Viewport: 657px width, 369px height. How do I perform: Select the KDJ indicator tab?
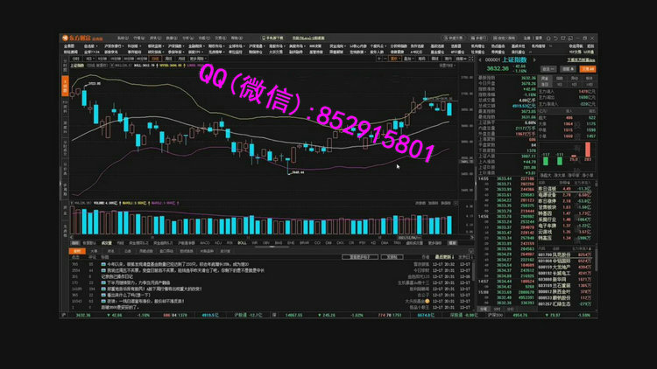pyautogui.click(x=217, y=242)
